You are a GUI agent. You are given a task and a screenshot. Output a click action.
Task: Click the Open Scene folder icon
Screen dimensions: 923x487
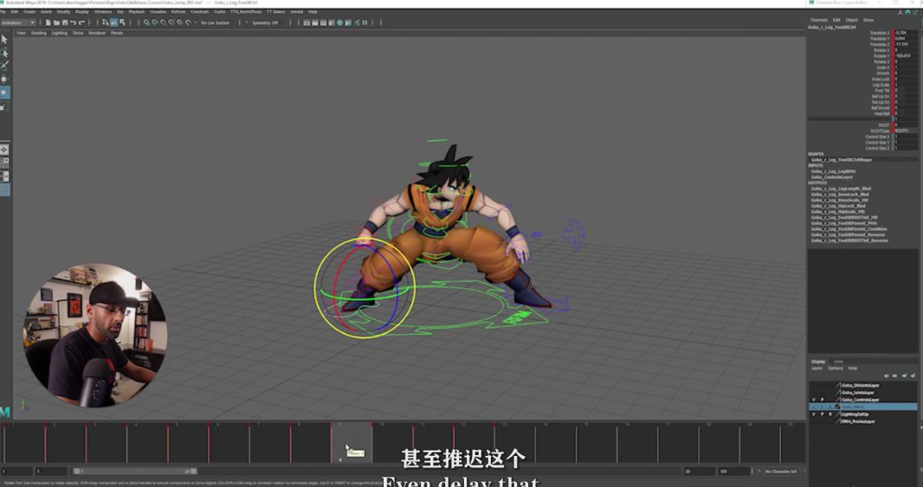coord(56,22)
